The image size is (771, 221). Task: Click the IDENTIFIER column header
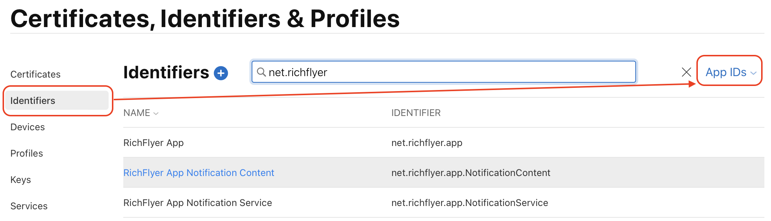[x=416, y=113]
